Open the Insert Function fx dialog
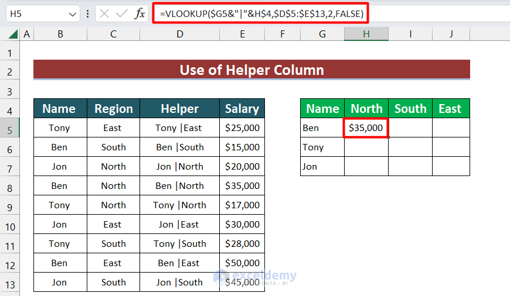The image size is (510, 296). click(140, 13)
